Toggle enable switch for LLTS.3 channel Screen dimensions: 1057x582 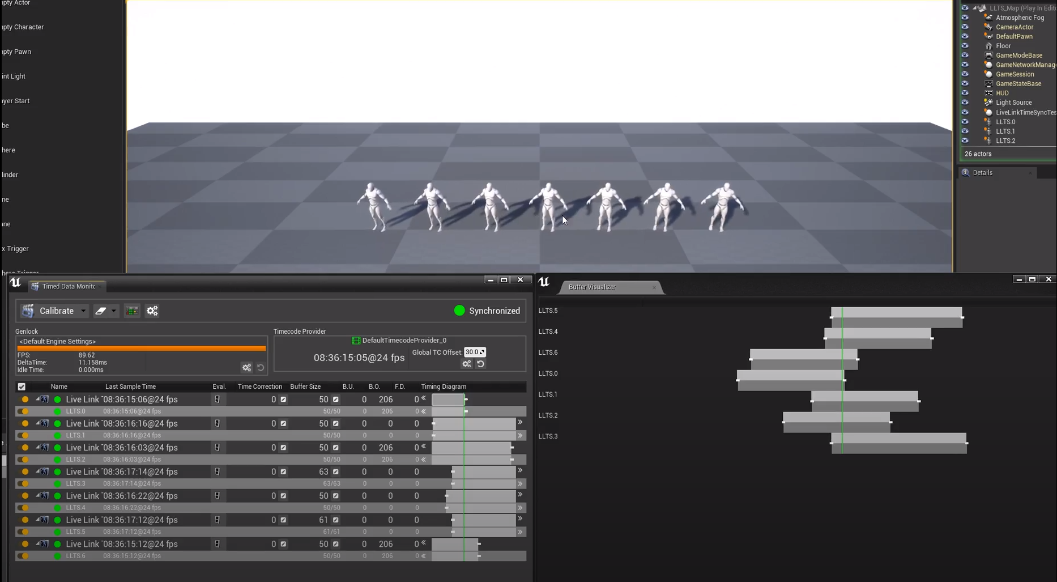coord(23,483)
